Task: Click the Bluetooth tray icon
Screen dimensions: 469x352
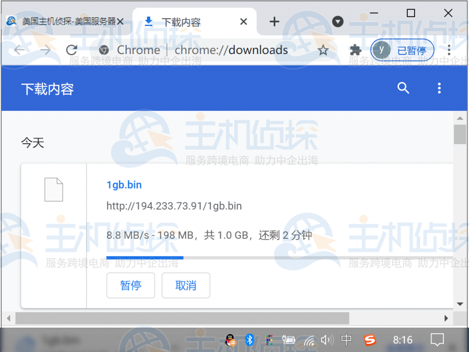Action: pos(250,340)
